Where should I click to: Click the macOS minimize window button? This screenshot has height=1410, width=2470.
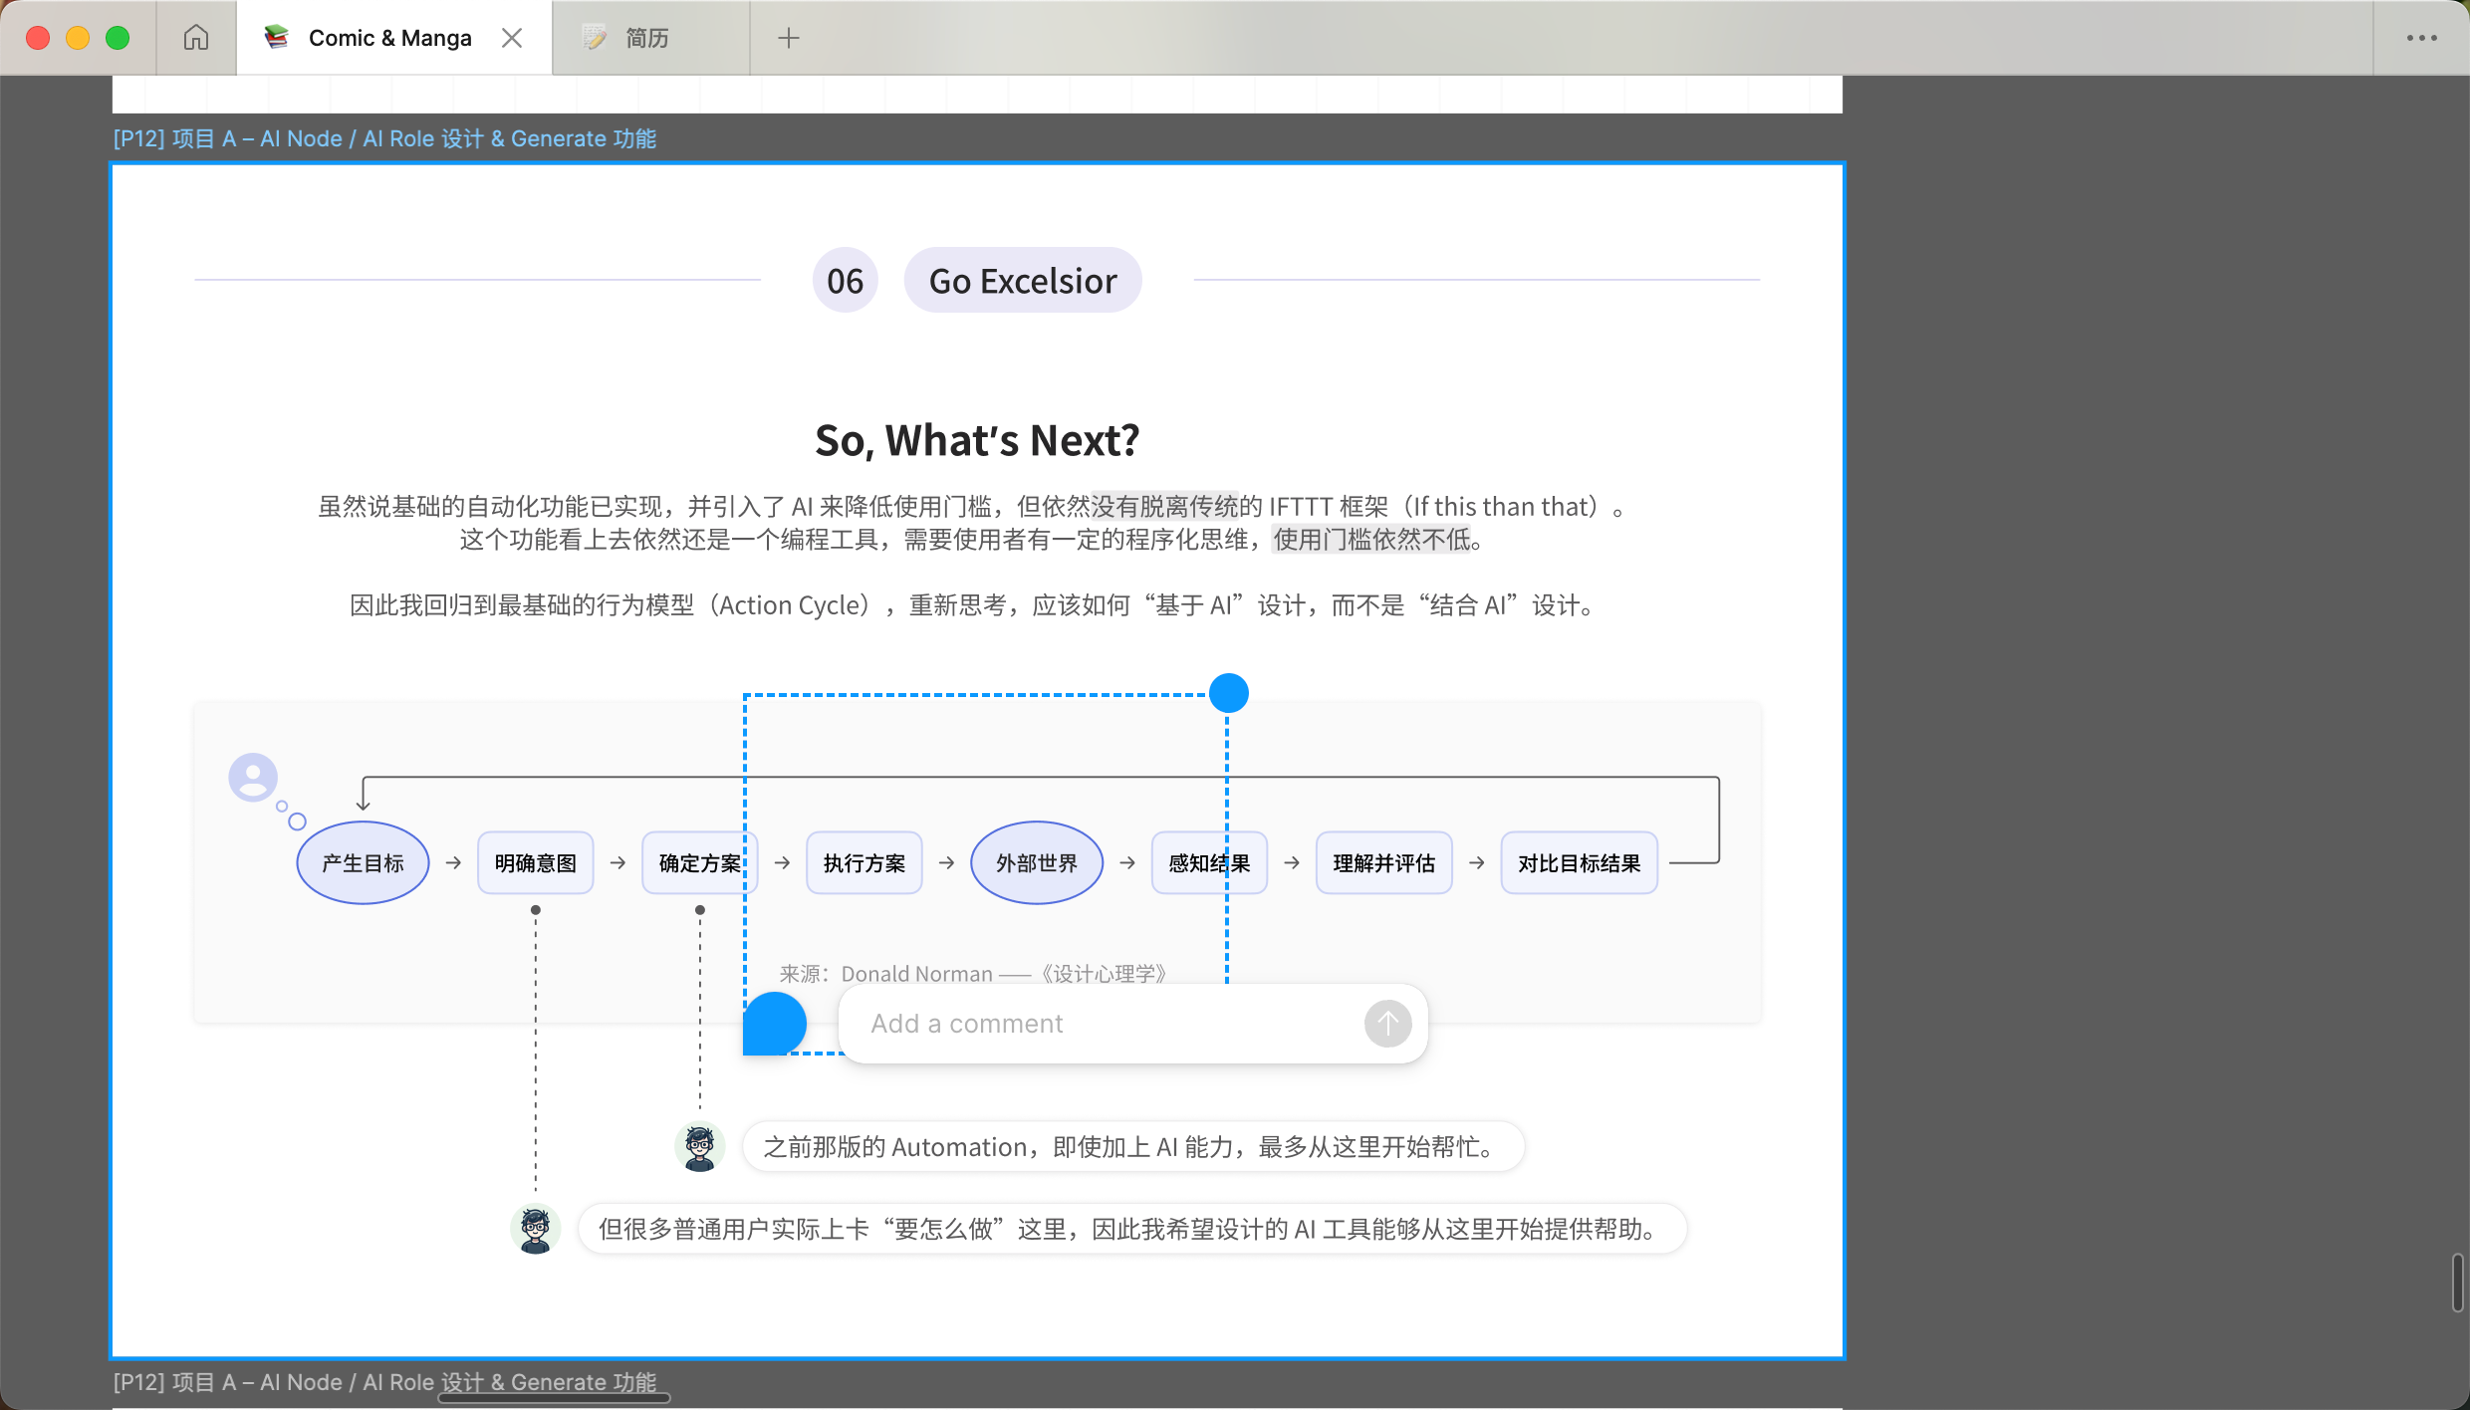(78, 38)
